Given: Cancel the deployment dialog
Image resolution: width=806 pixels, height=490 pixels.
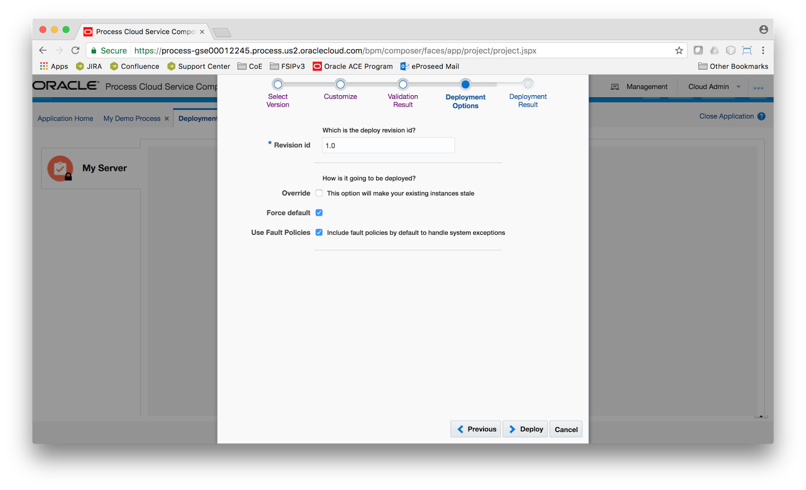Looking at the screenshot, I should [x=566, y=429].
